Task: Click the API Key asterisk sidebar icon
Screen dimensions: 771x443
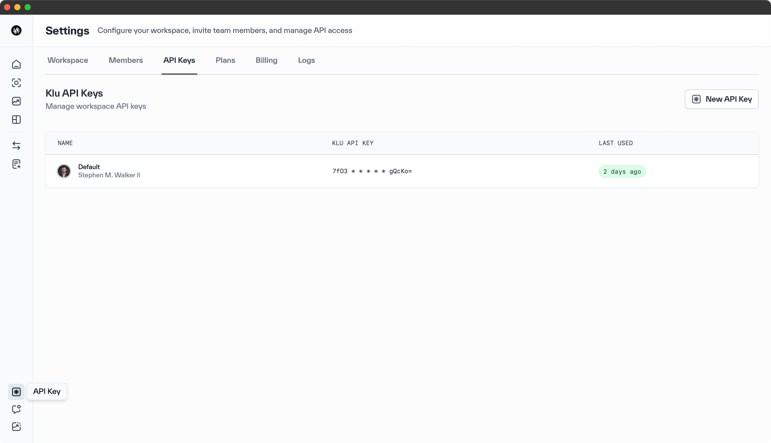Action: [16, 392]
